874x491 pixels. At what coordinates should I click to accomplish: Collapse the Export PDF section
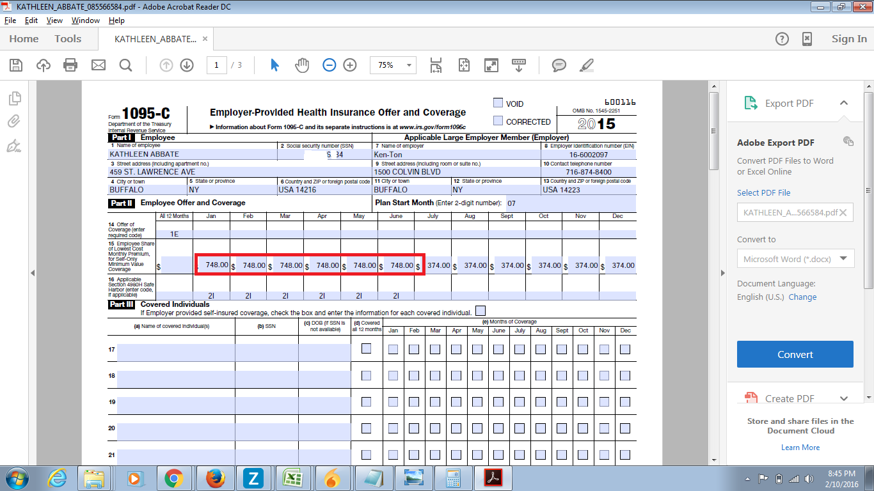tap(843, 103)
